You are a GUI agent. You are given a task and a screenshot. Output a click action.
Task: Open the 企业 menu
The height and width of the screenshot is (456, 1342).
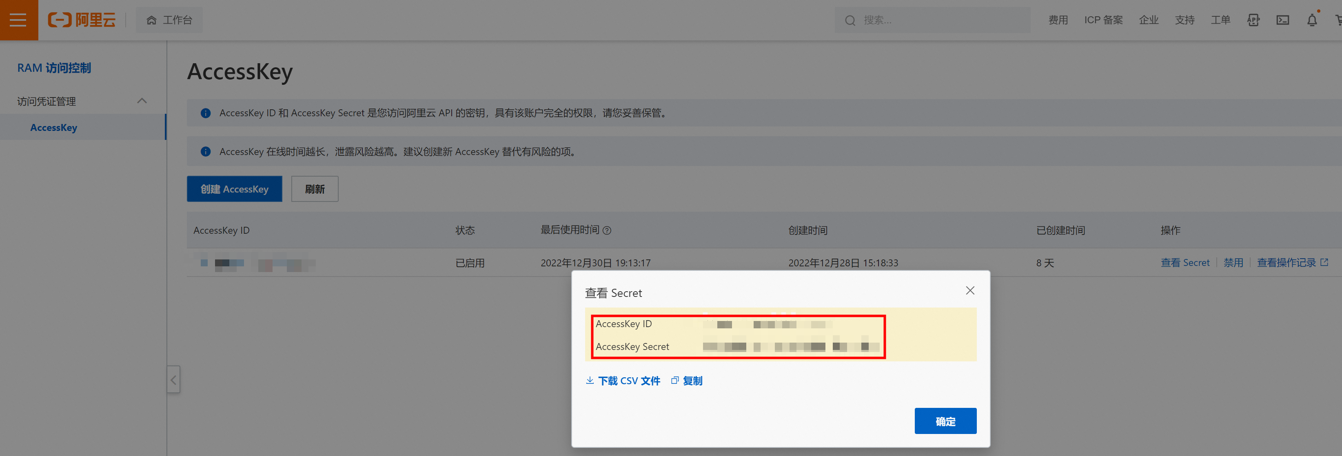pyautogui.click(x=1148, y=20)
